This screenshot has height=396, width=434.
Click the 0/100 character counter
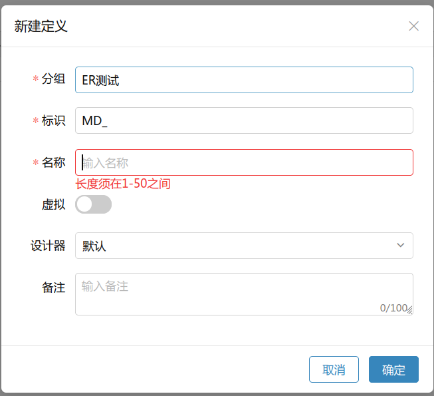(393, 308)
